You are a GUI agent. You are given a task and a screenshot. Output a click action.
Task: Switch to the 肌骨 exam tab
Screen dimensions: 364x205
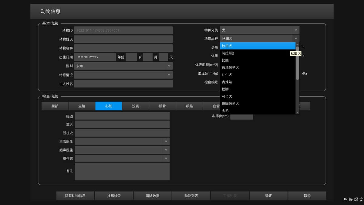162,106
